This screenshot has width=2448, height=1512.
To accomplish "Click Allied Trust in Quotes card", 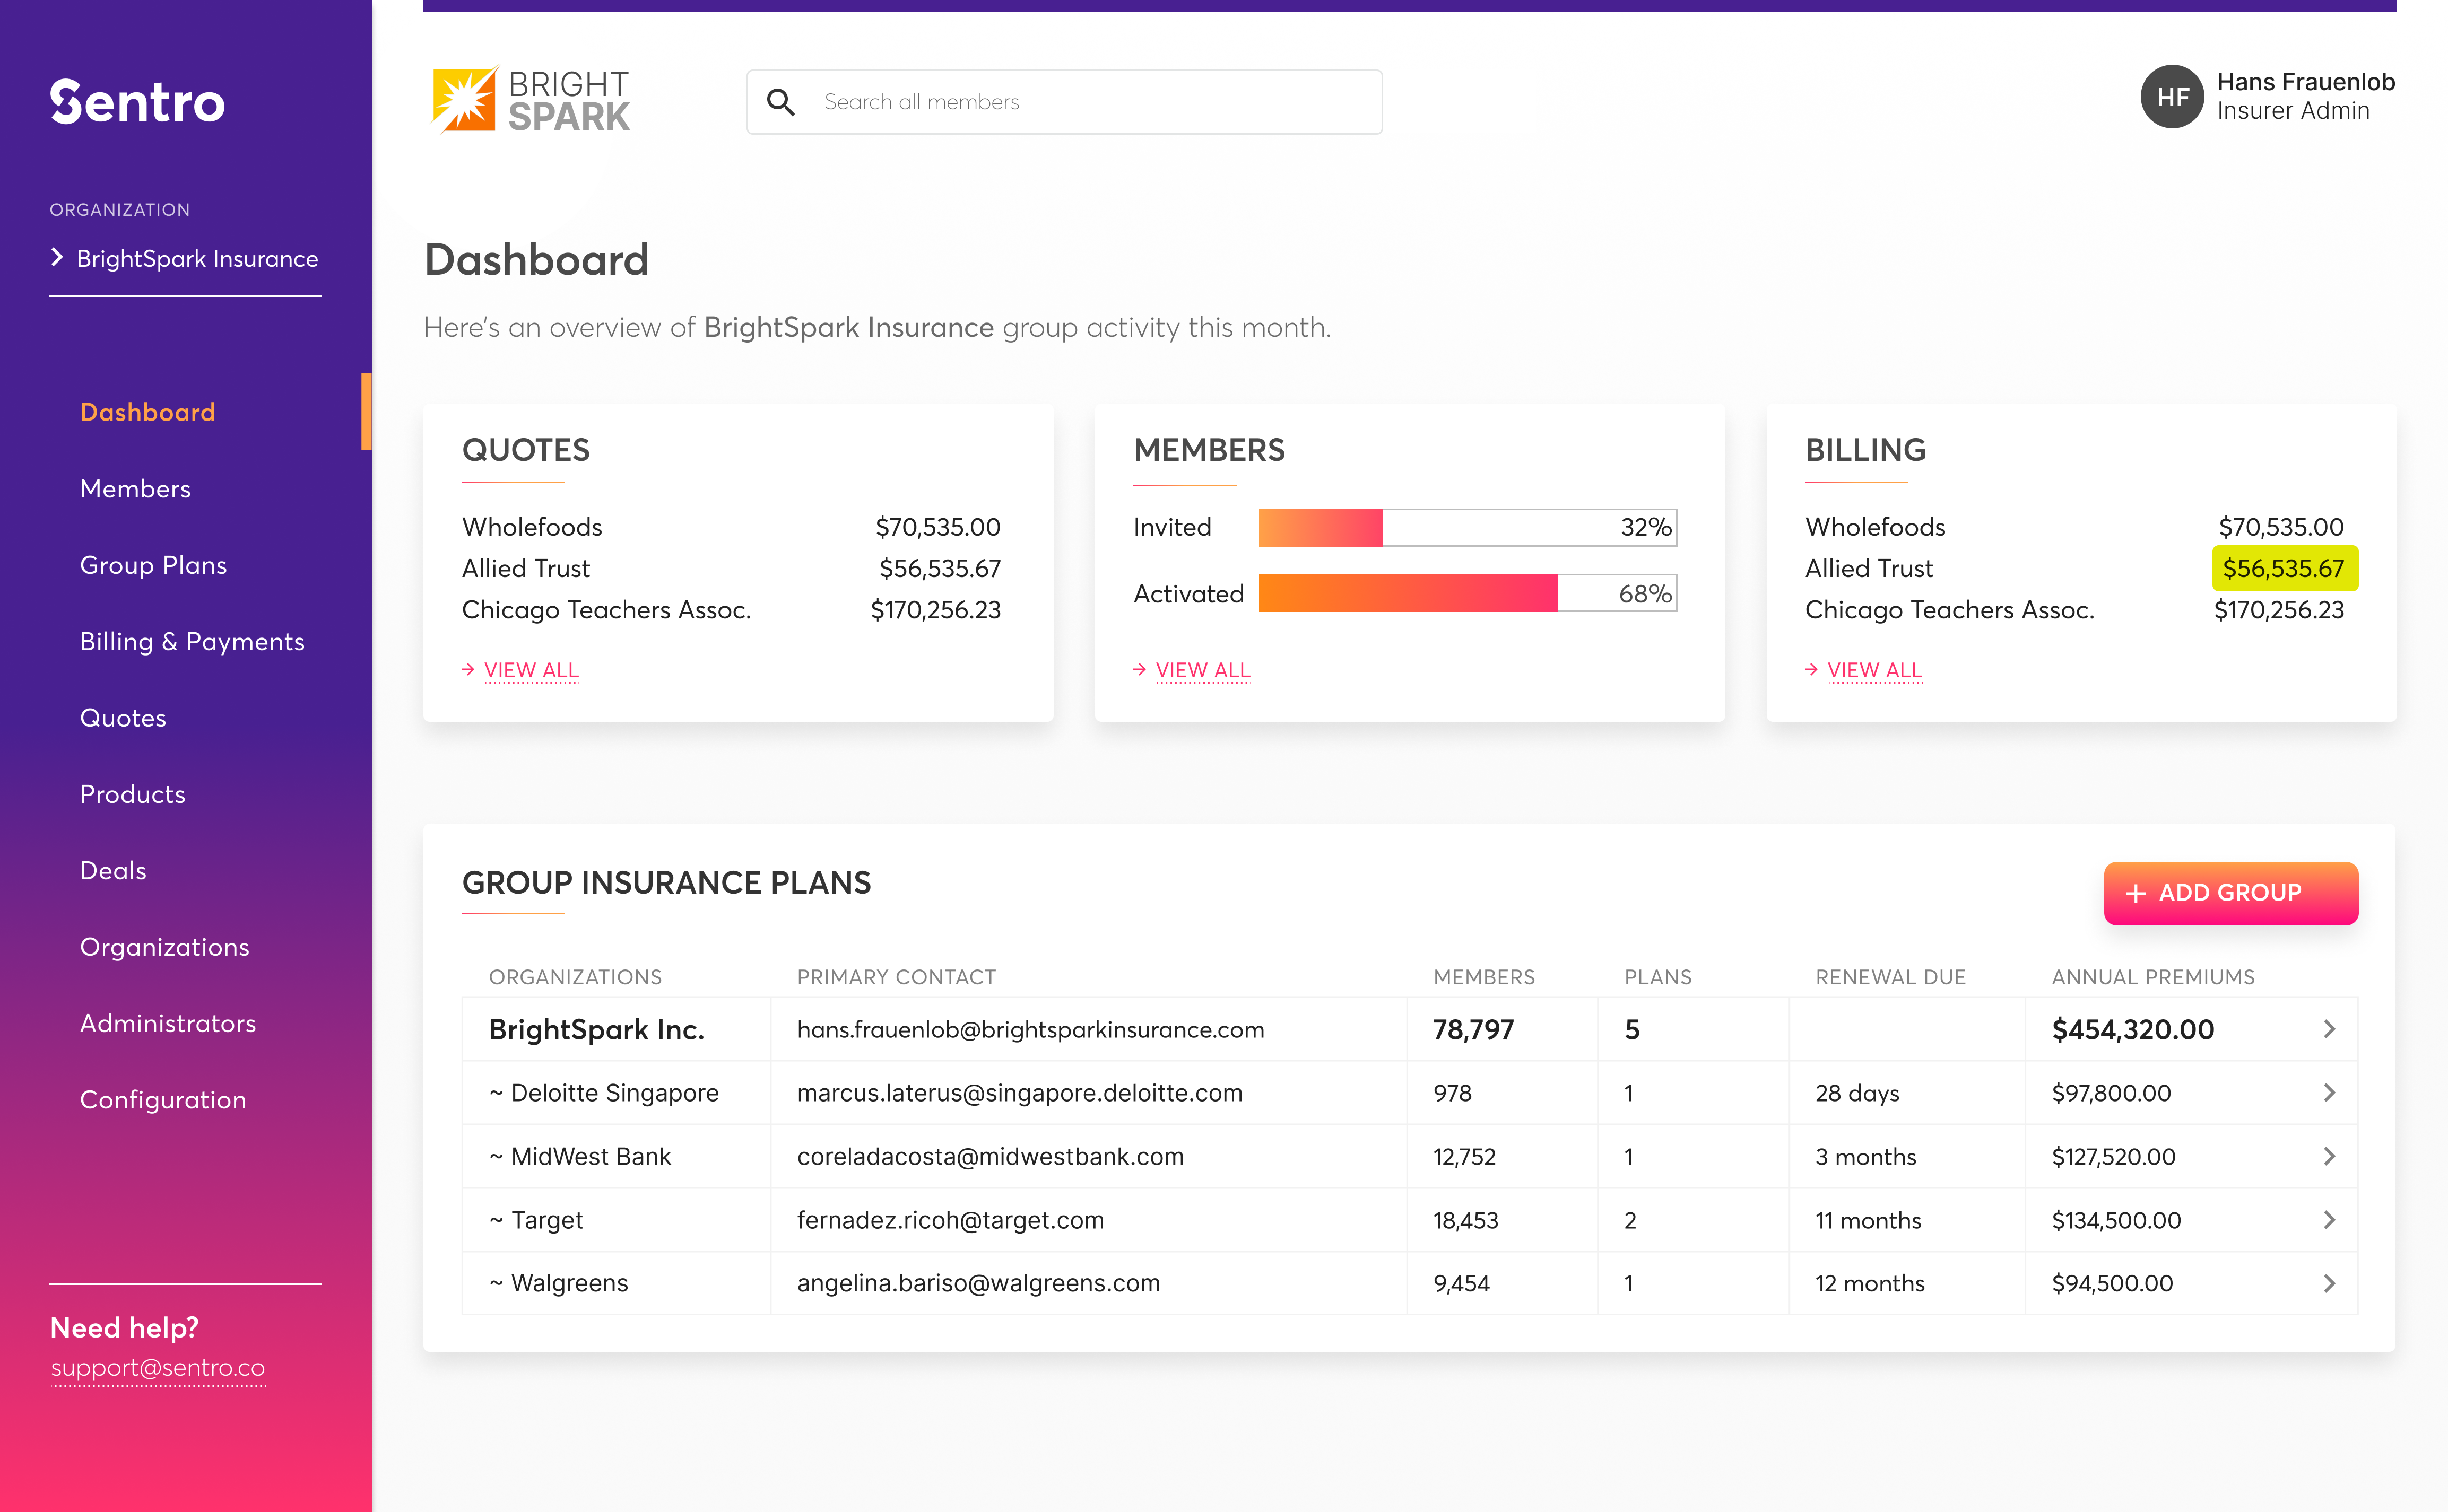I will 526,568.
